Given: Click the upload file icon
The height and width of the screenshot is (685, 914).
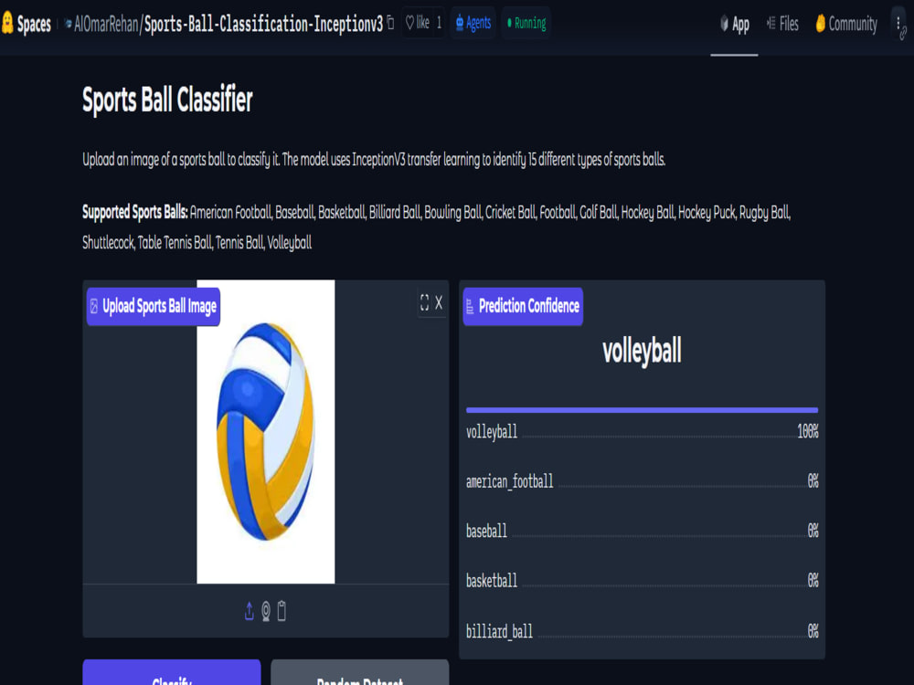Looking at the screenshot, I should (x=249, y=611).
